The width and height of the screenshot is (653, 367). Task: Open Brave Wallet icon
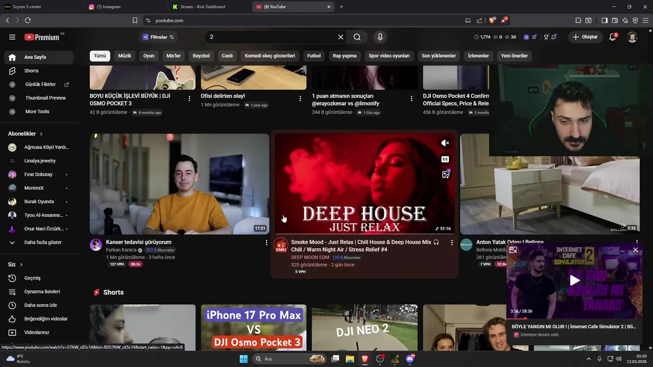(615, 20)
